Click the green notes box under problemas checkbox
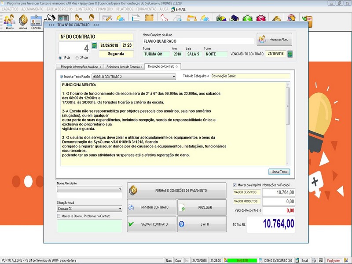 tap(90, 226)
